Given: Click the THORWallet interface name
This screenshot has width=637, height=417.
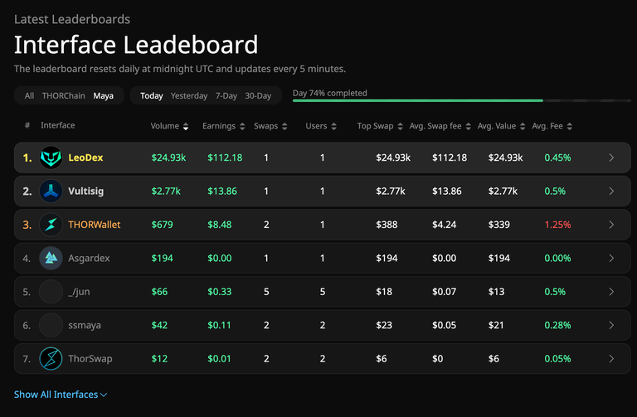Looking at the screenshot, I should [95, 225].
